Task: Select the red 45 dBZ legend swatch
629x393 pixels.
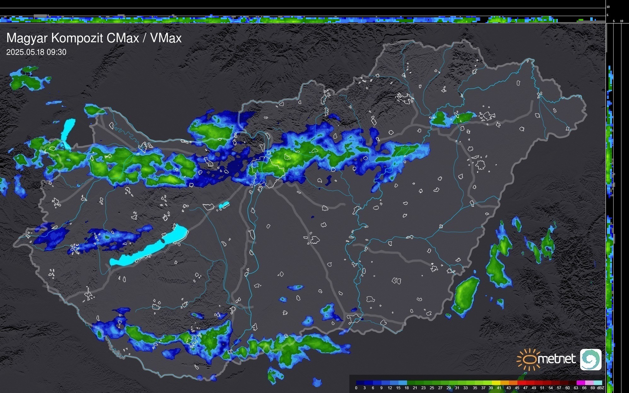Action: coord(521,383)
